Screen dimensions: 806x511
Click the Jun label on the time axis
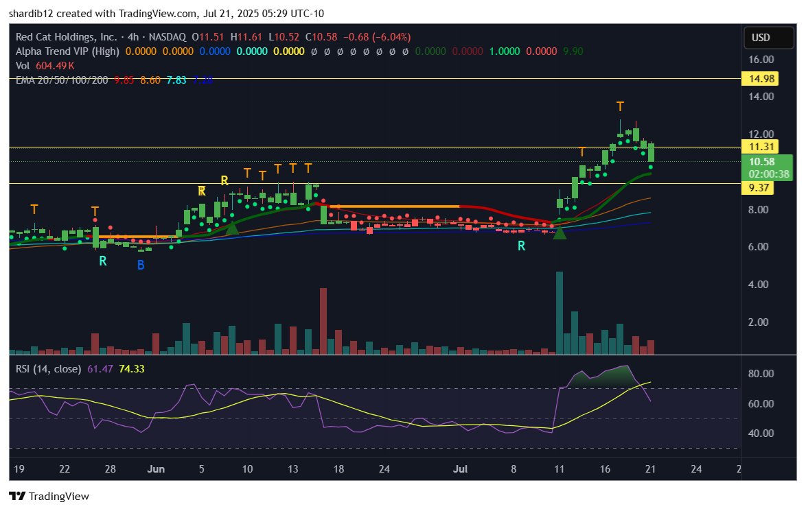[156, 469]
